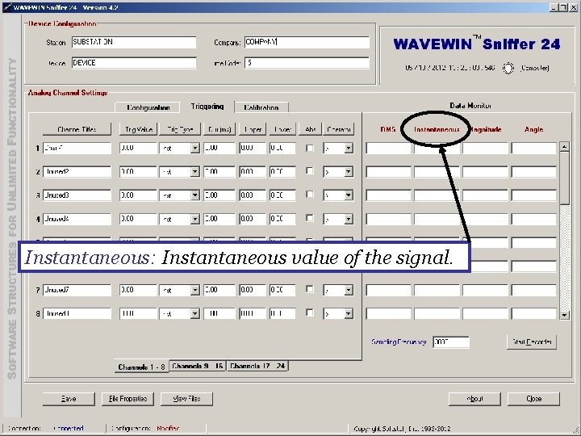Click the clock icon beside the date and time

tap(508, 68)
